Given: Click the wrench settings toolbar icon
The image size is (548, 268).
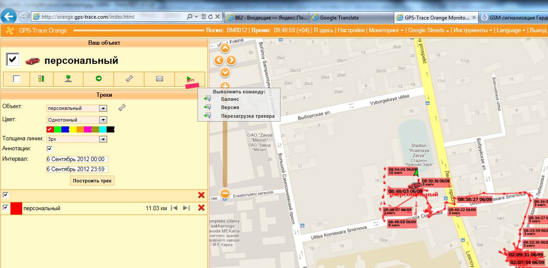Looking at the screenshot, I should (129, 79).
